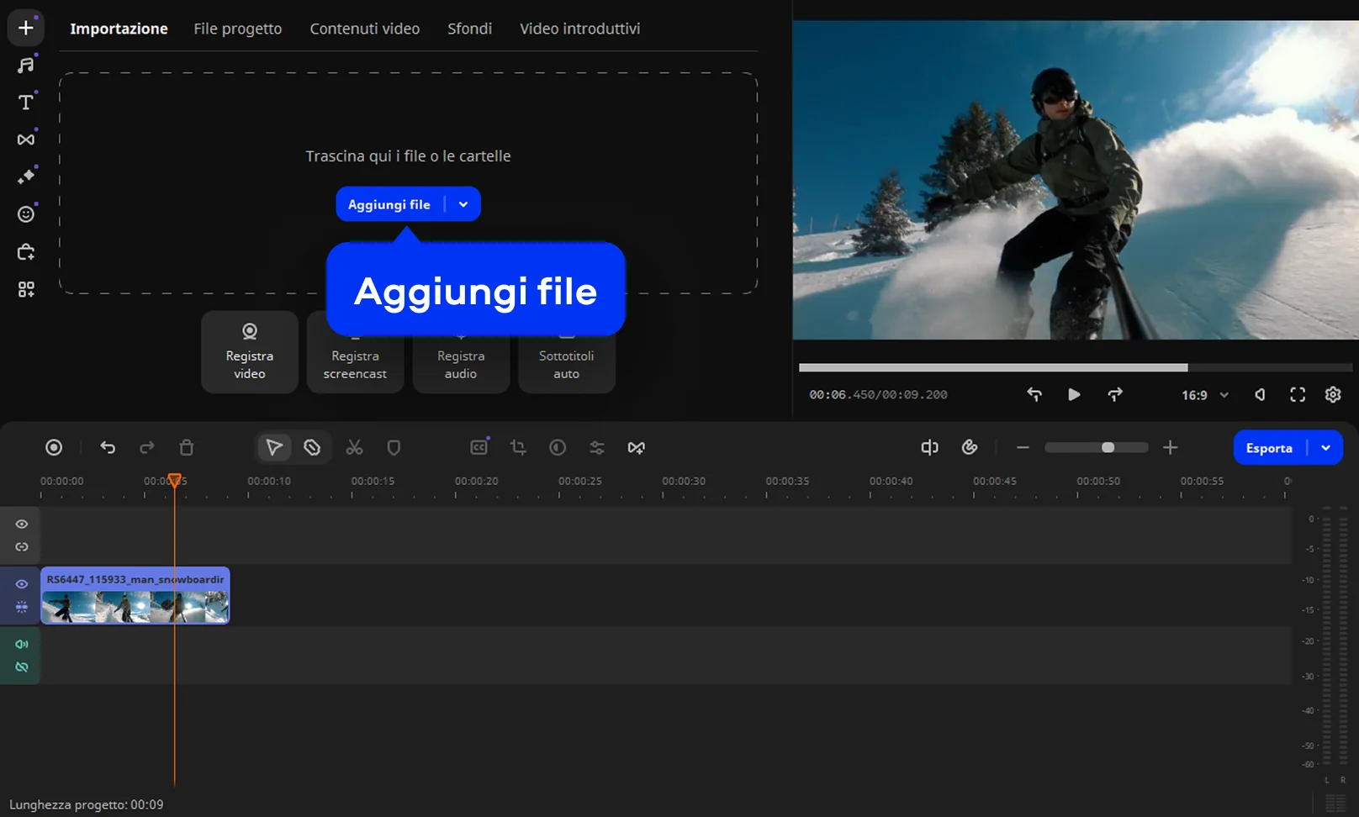The height and width of the screenshot is (817, 1359).
Task: Open the 16:9 aspect ratio dropdown
Action: coord(1205,395)
